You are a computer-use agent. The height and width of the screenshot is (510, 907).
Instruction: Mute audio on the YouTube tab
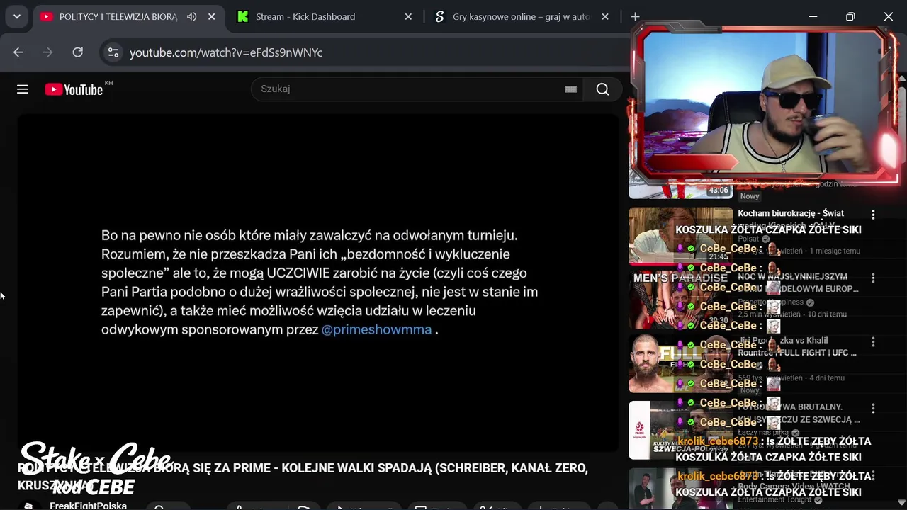[x=191, y=16]
